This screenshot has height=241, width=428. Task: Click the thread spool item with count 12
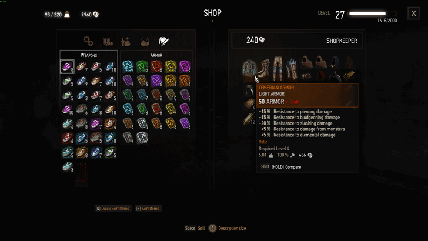[x=249, y=119]
